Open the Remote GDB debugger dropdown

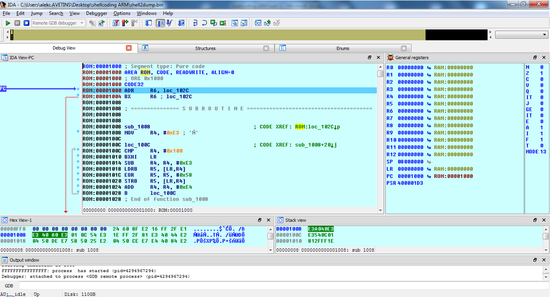[82, 23]
